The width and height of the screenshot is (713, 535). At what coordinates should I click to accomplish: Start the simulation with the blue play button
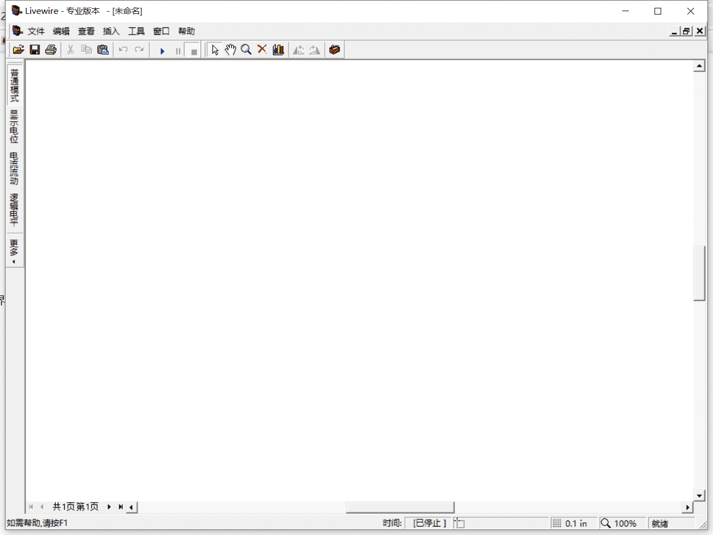[162, 51]
